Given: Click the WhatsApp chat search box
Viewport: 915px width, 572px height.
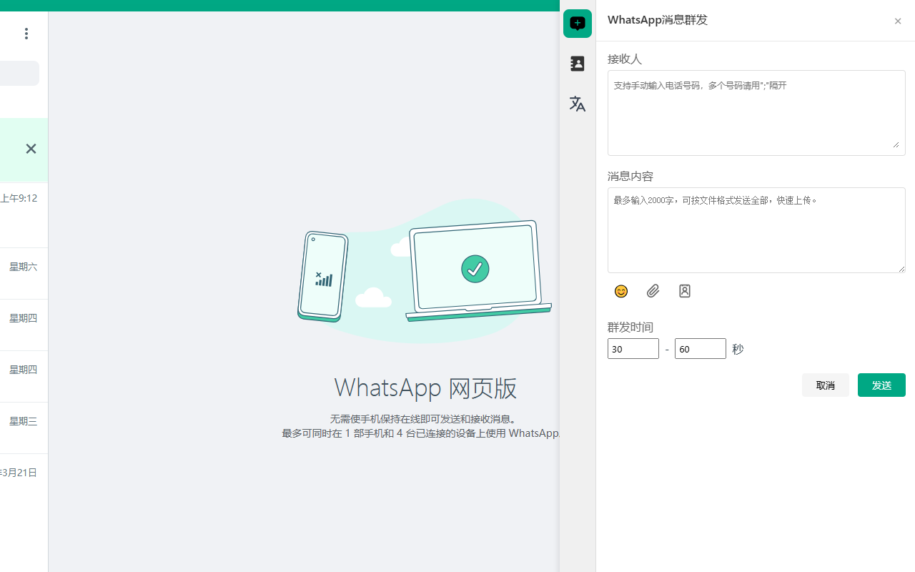Looking at the screenshot, I should [x=19, y=74].
